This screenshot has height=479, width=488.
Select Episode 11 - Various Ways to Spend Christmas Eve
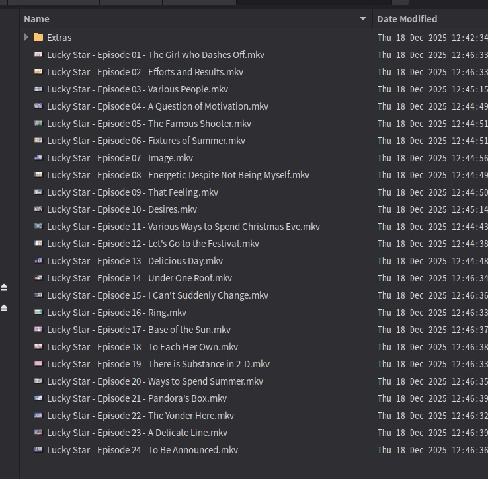pos(183,227)
